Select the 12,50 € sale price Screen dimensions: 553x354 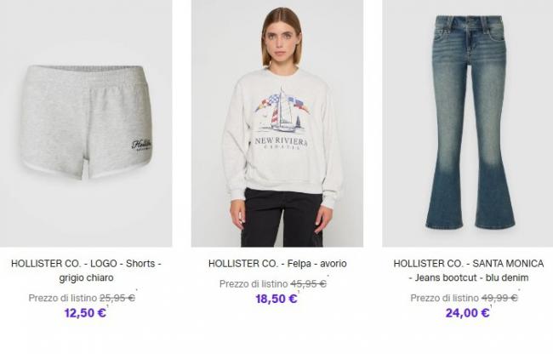(x=85, y=313)
